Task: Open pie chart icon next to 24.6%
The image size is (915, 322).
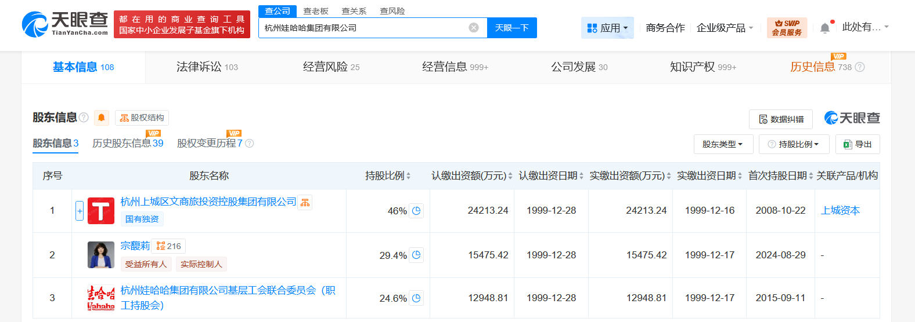Action: (x=416, y=298)
